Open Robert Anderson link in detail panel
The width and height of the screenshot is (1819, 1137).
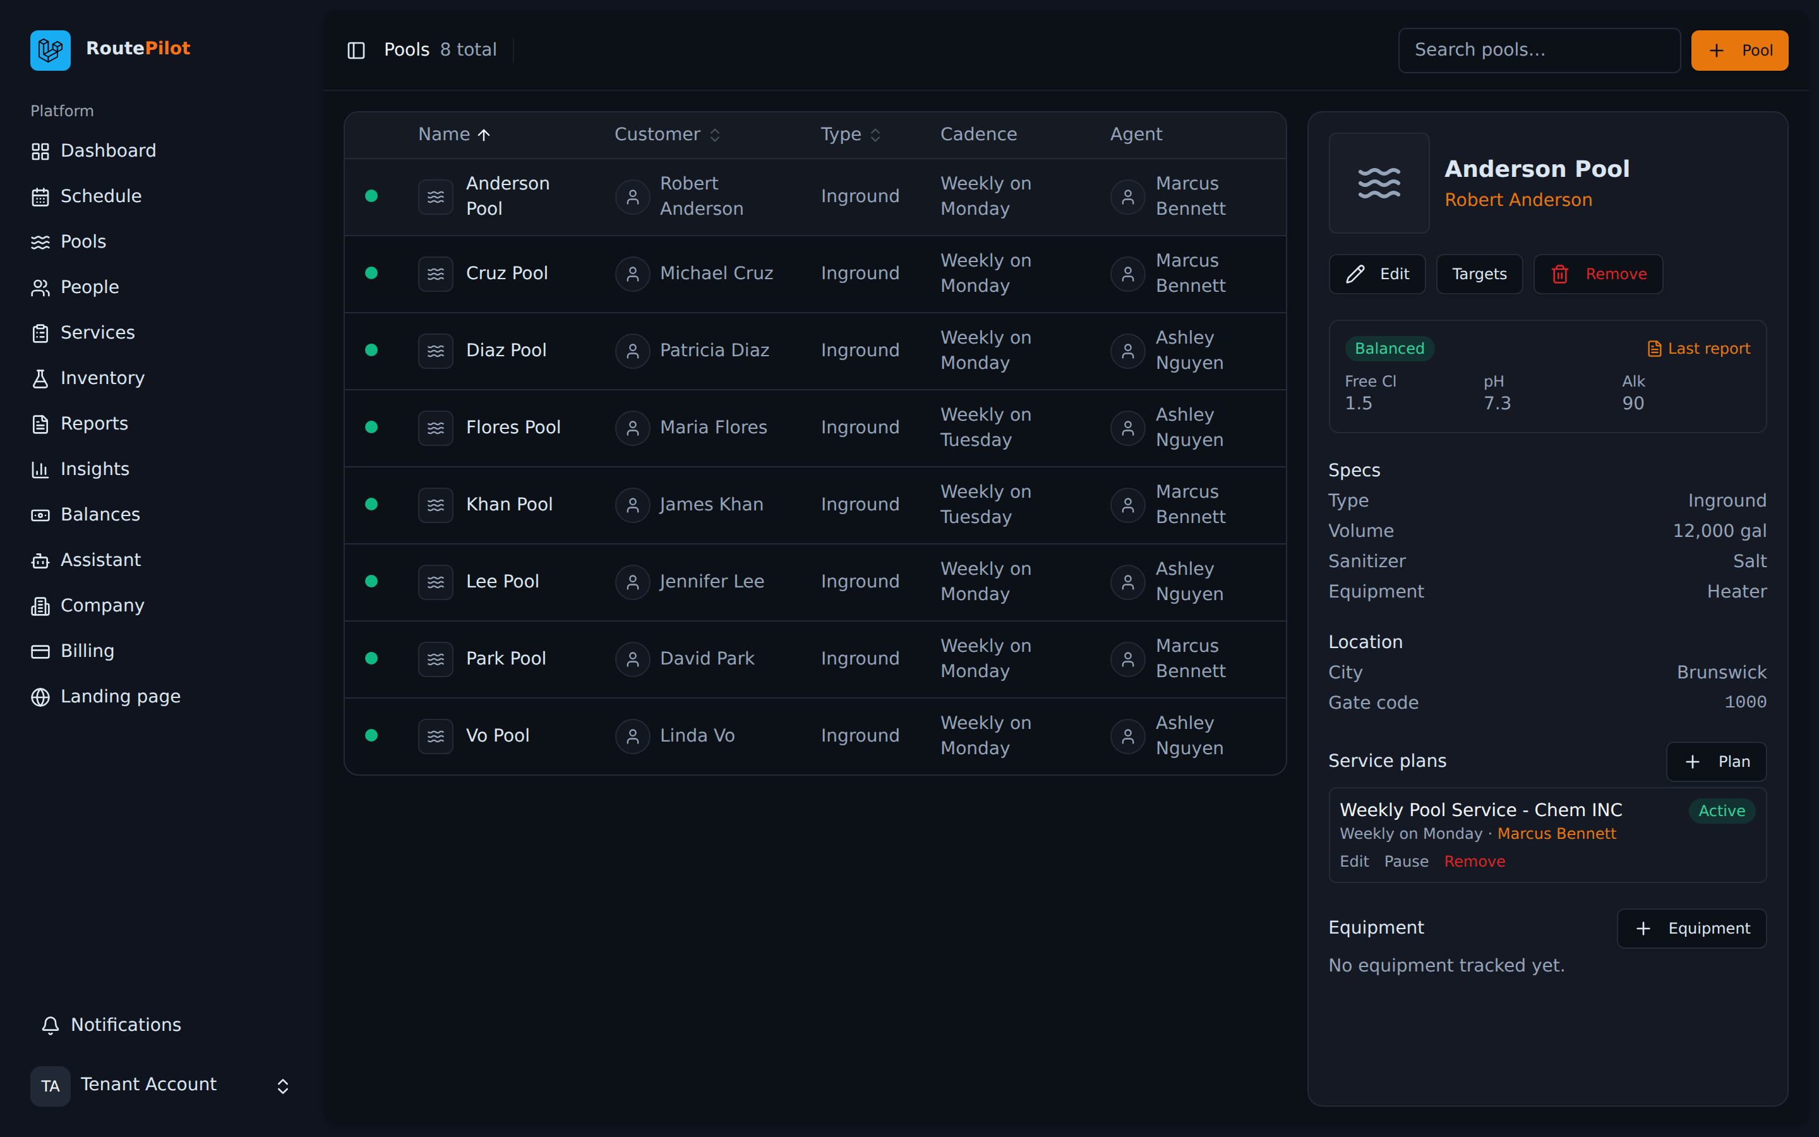click(x=1518, y=200)
